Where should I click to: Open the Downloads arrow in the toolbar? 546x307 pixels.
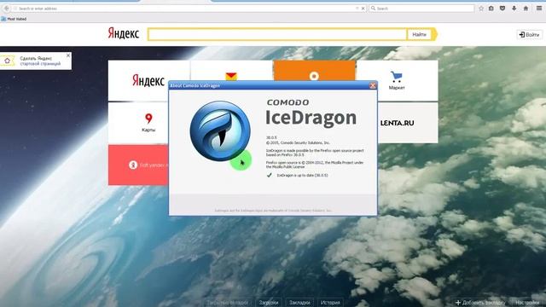pyautogui.click(x=514, y=9)
